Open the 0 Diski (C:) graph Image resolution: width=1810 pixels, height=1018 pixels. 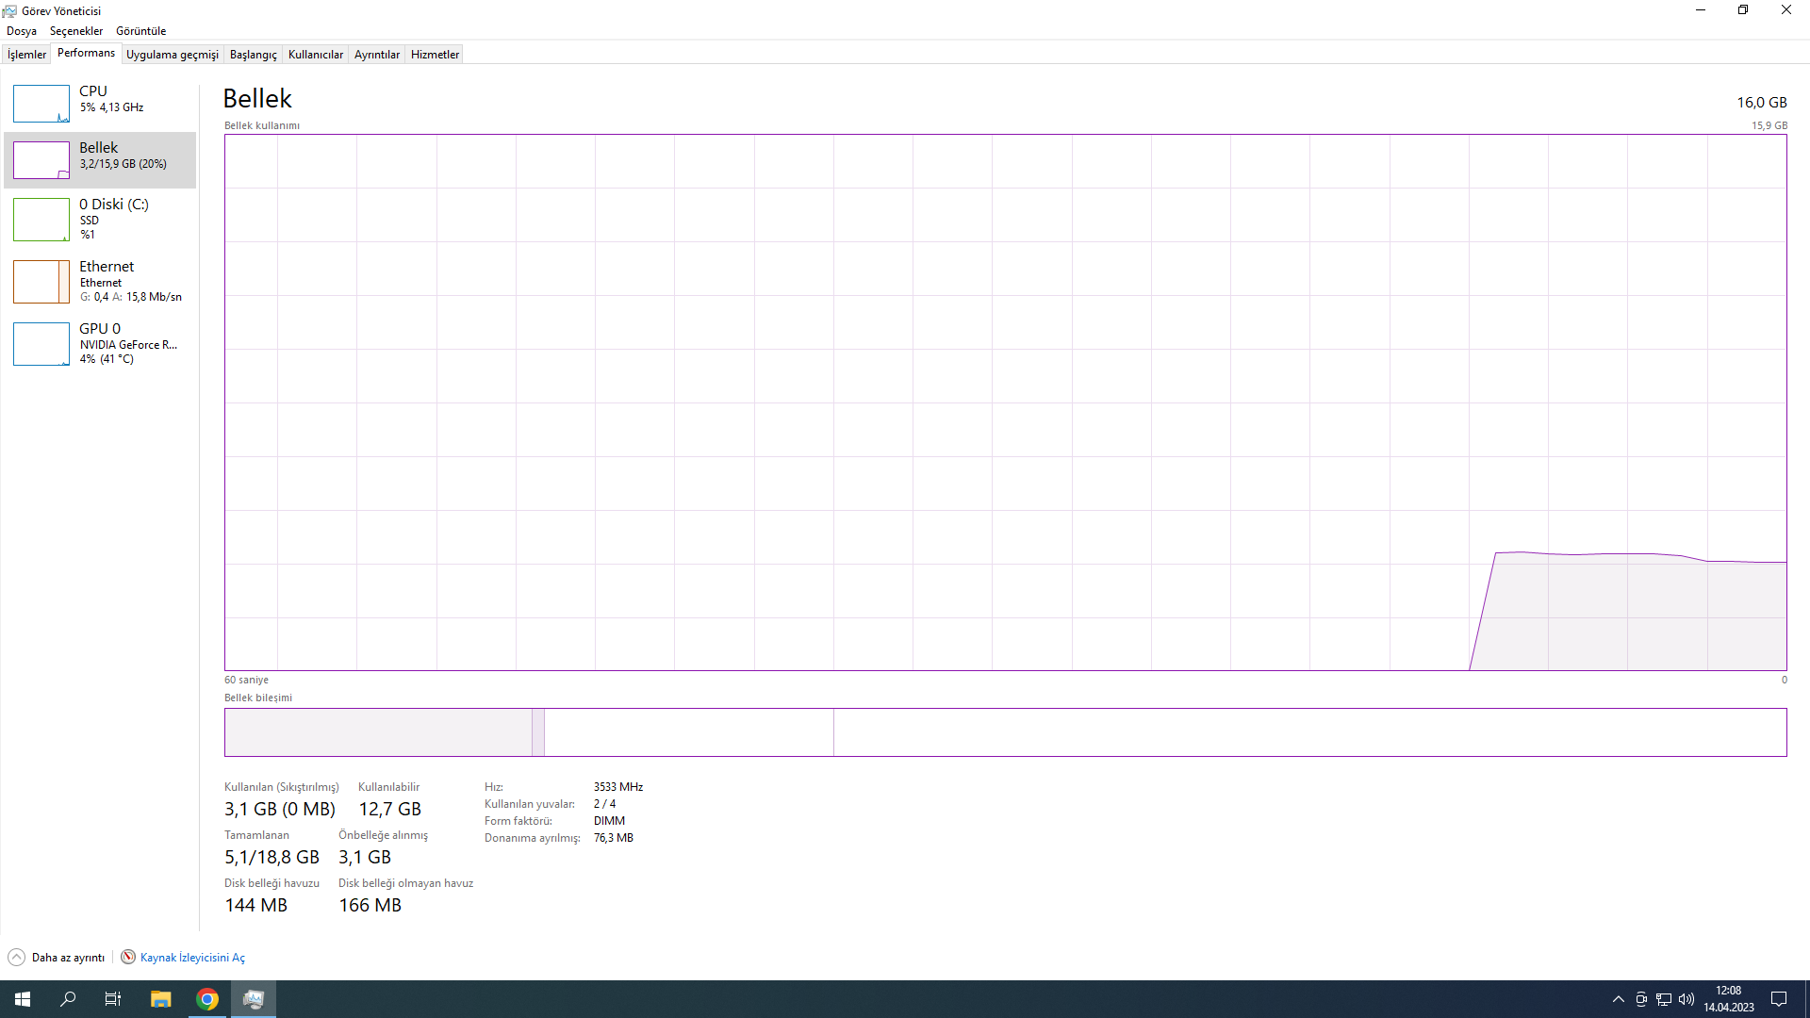pyautogui.click(x=41, y=220)
